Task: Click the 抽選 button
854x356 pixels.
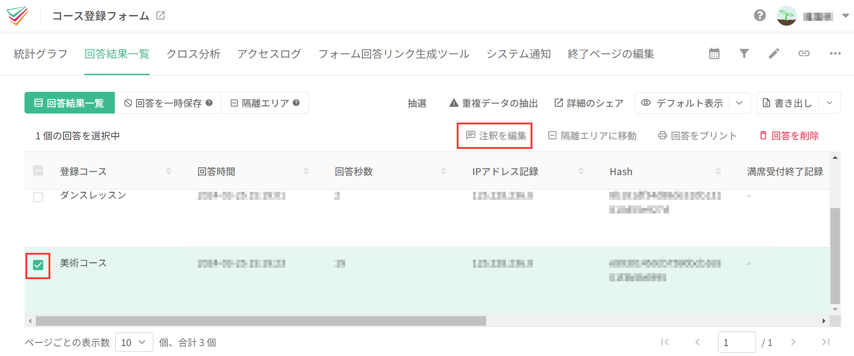Action: pos(417,103)
